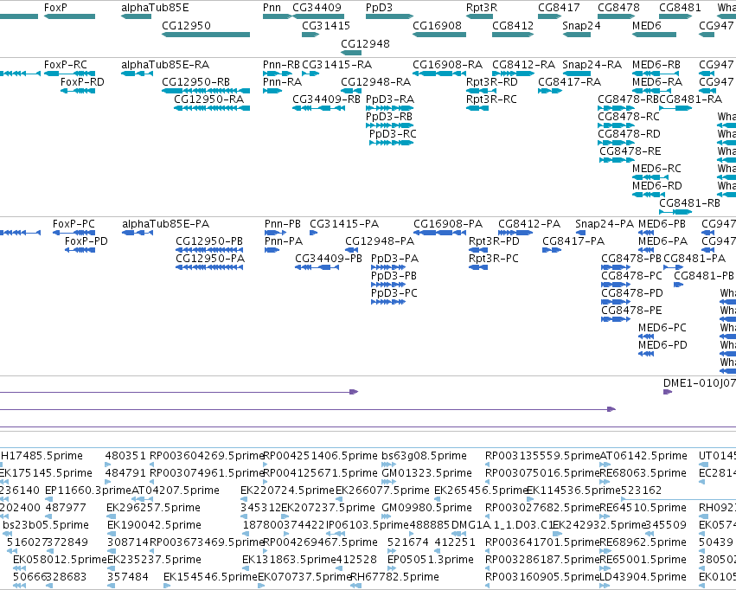Select the CG8481-PA protein label
The width and height of the screenshot is (736, 590).
(x=694, y=258)
